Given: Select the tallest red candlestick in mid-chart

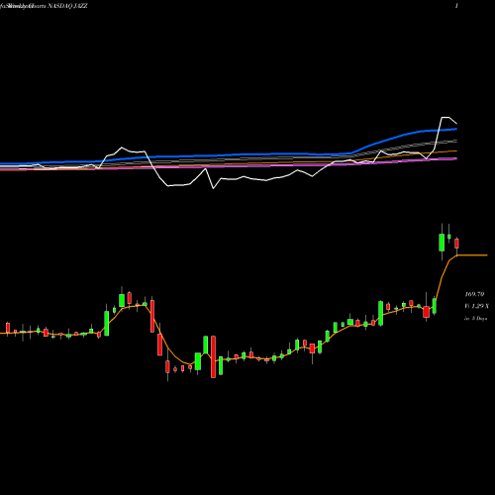Looking at the screenshot, I should [213, 356].
